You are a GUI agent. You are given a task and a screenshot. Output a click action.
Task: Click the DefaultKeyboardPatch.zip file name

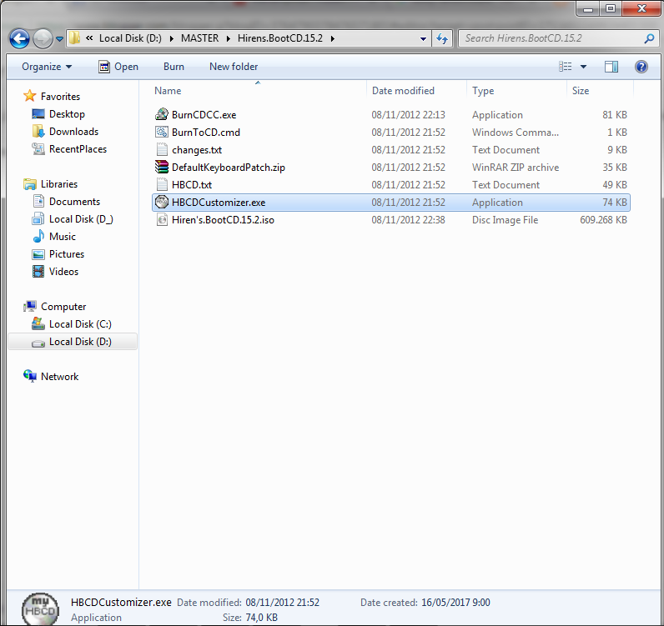[x=229, y=168]
